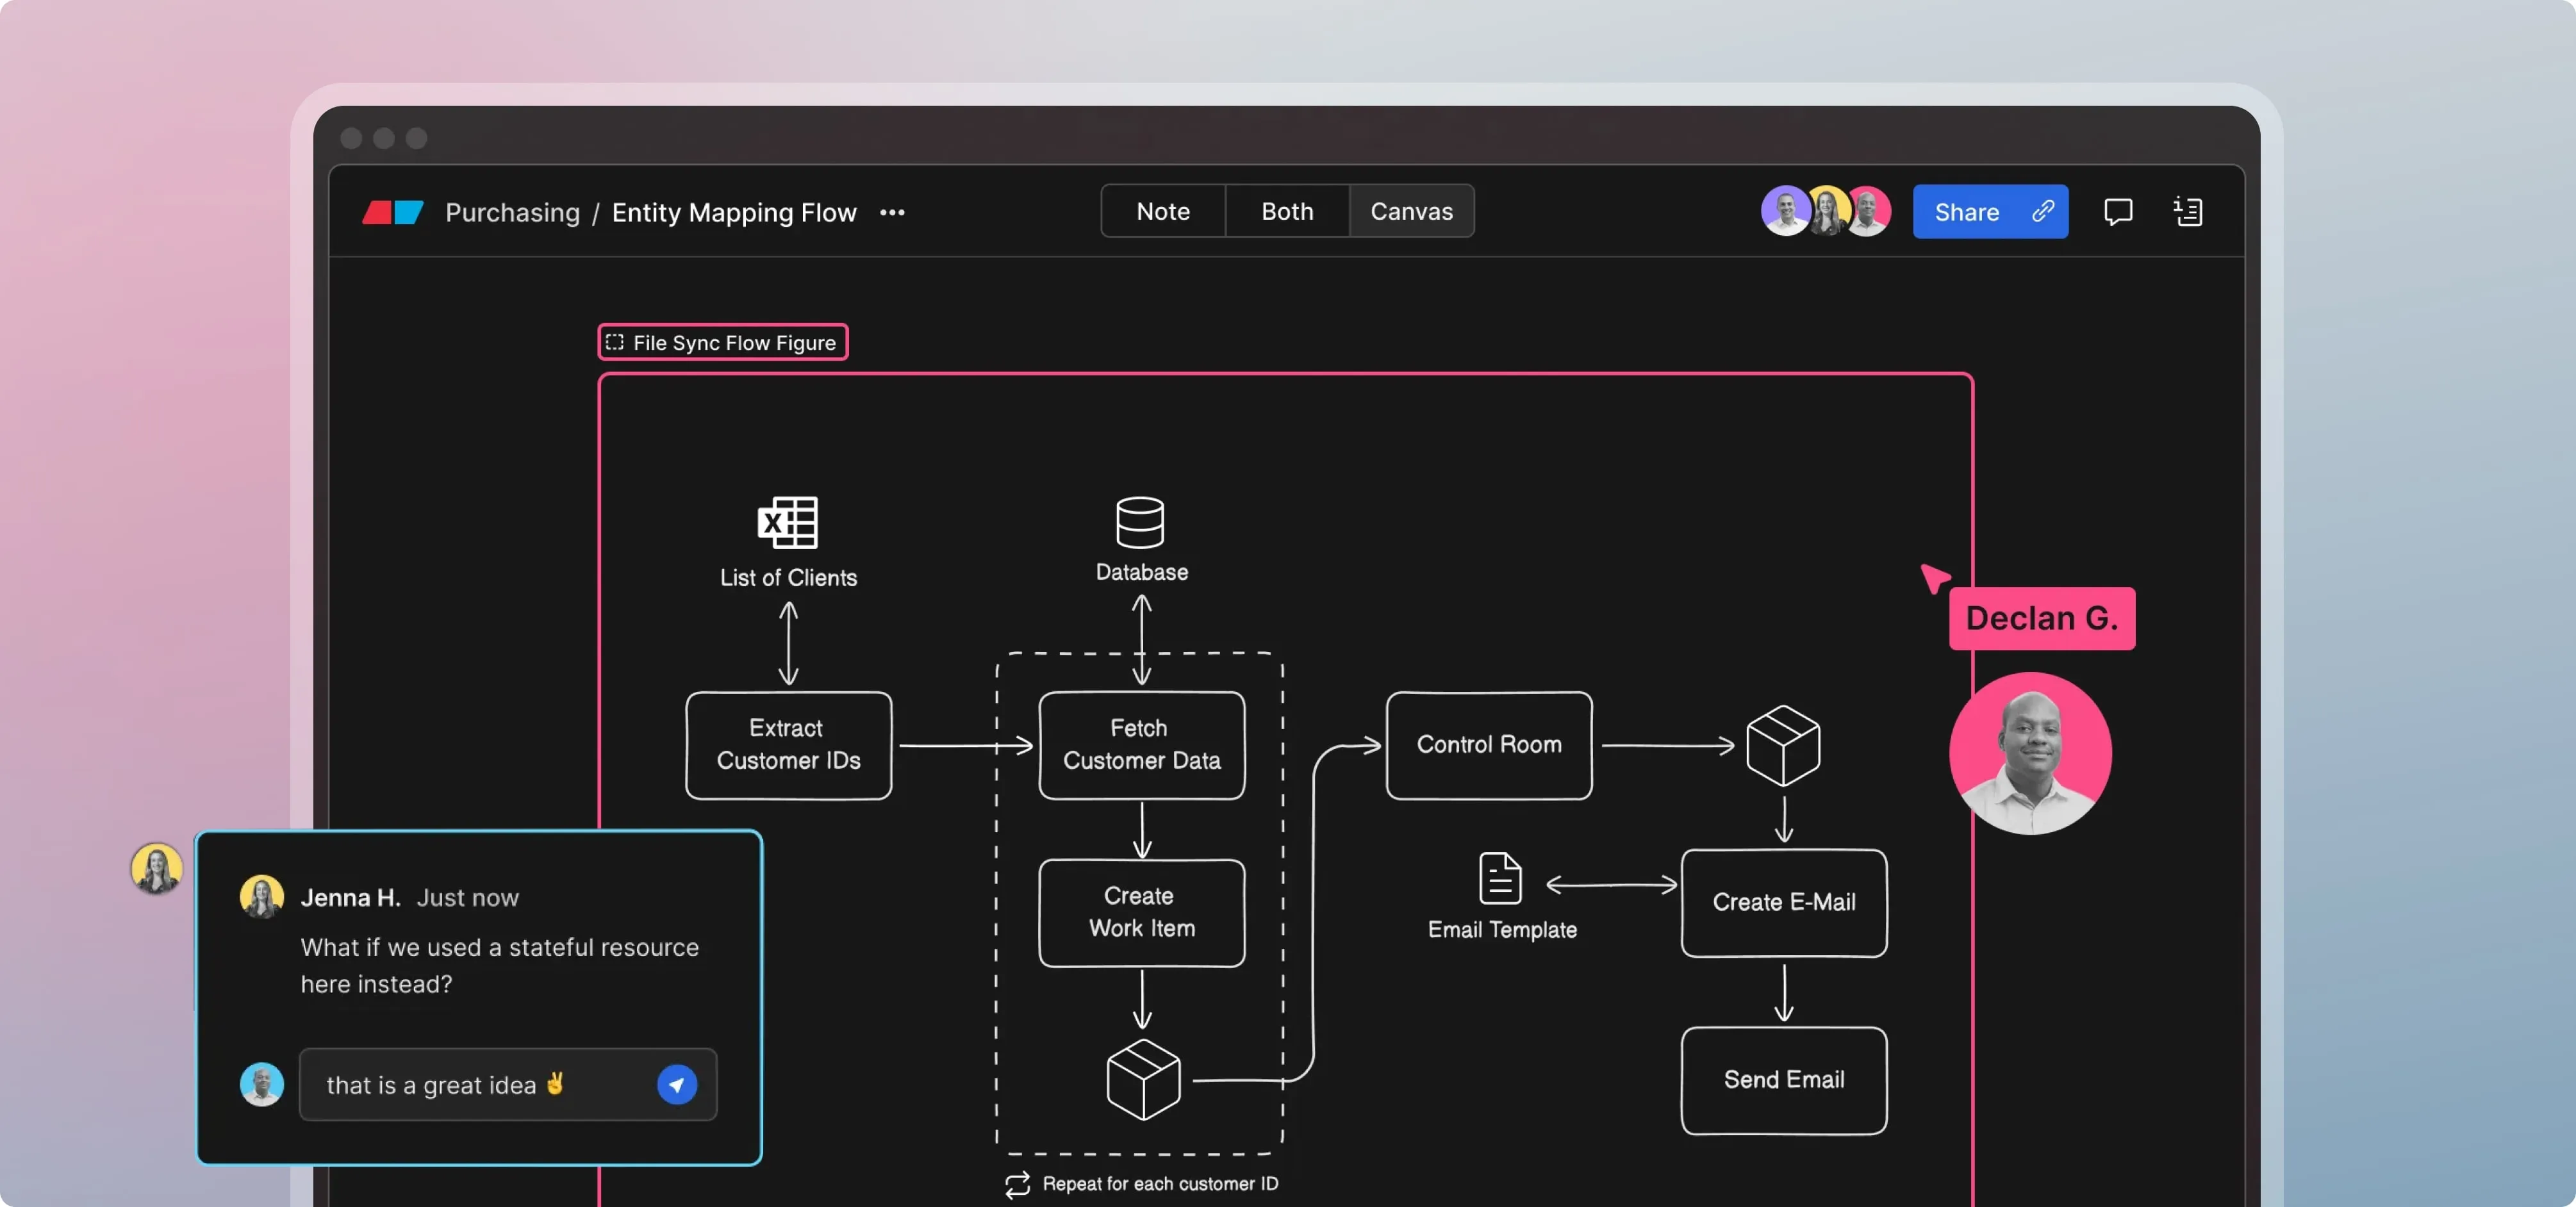Switch to the Canvas view tab
Viewport: 2576px width, 1207px height.
click(x=1411, y=211)
